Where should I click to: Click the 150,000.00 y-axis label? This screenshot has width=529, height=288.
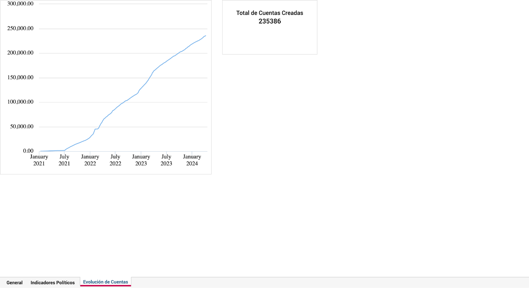(20, 77)
